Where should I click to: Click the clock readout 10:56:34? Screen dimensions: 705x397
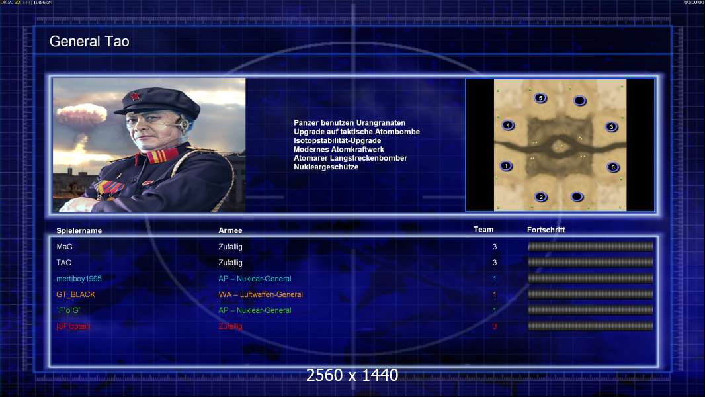pos(43,2)
